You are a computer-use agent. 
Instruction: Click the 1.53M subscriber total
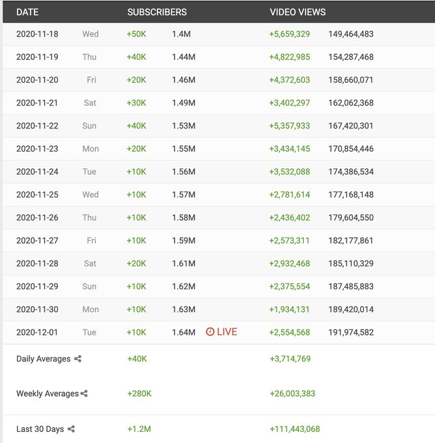point(184,126)
